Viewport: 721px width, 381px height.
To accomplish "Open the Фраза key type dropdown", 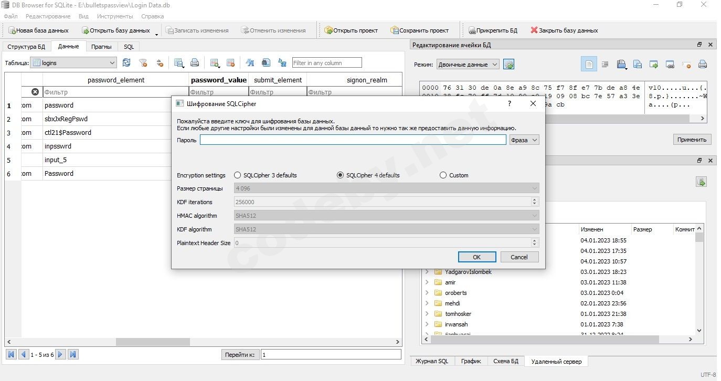I will click(524, 140).
